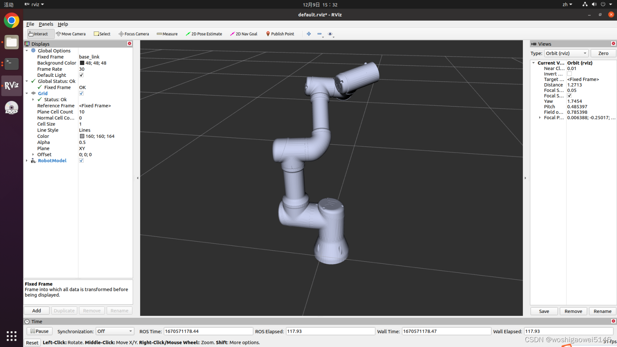Click the RViz dock icon
The image size is (617, 347).
pos(12,85)
